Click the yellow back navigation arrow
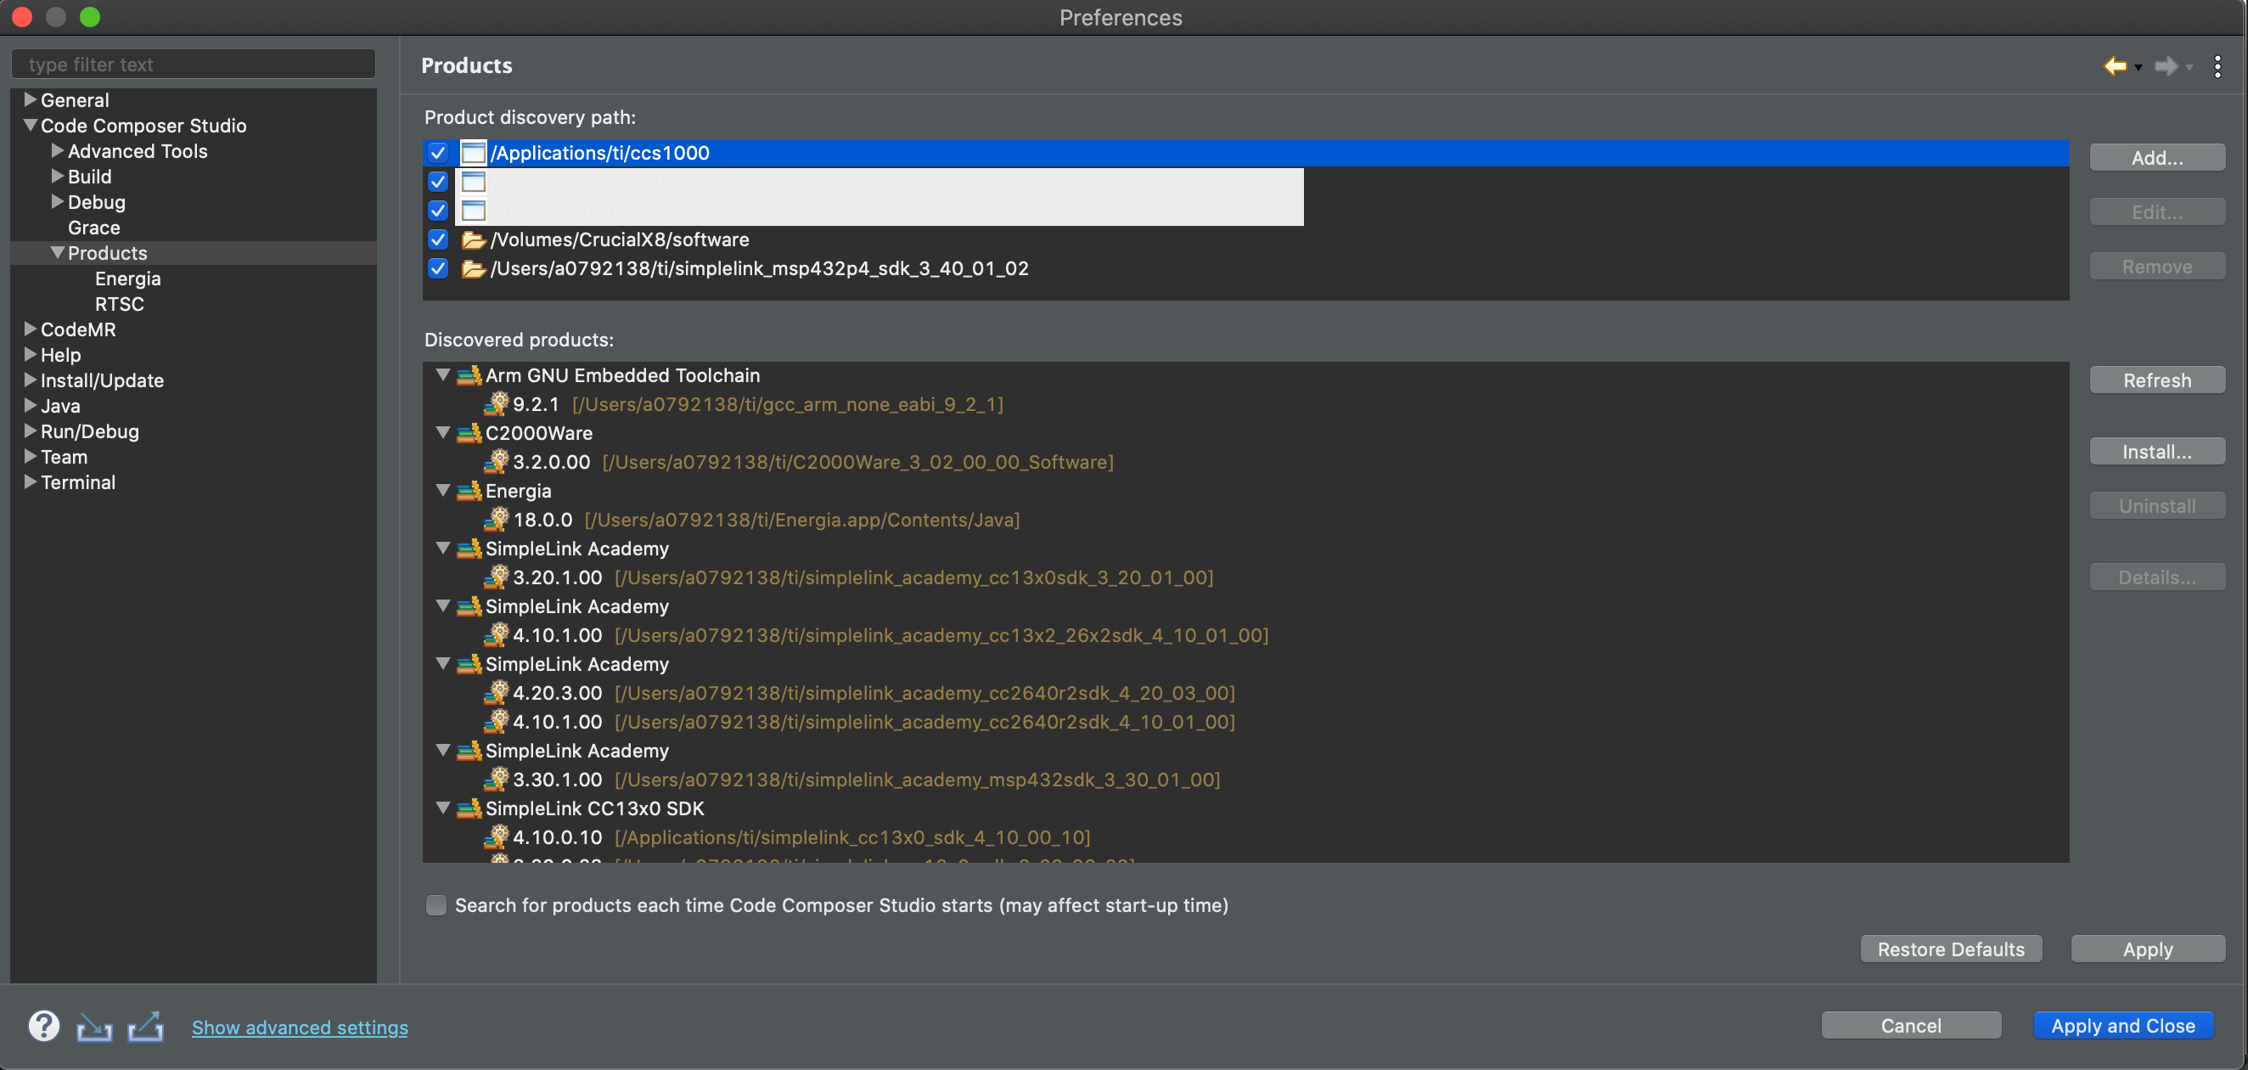This screenshot has height=1070, width=2248. click(2115, 66)
